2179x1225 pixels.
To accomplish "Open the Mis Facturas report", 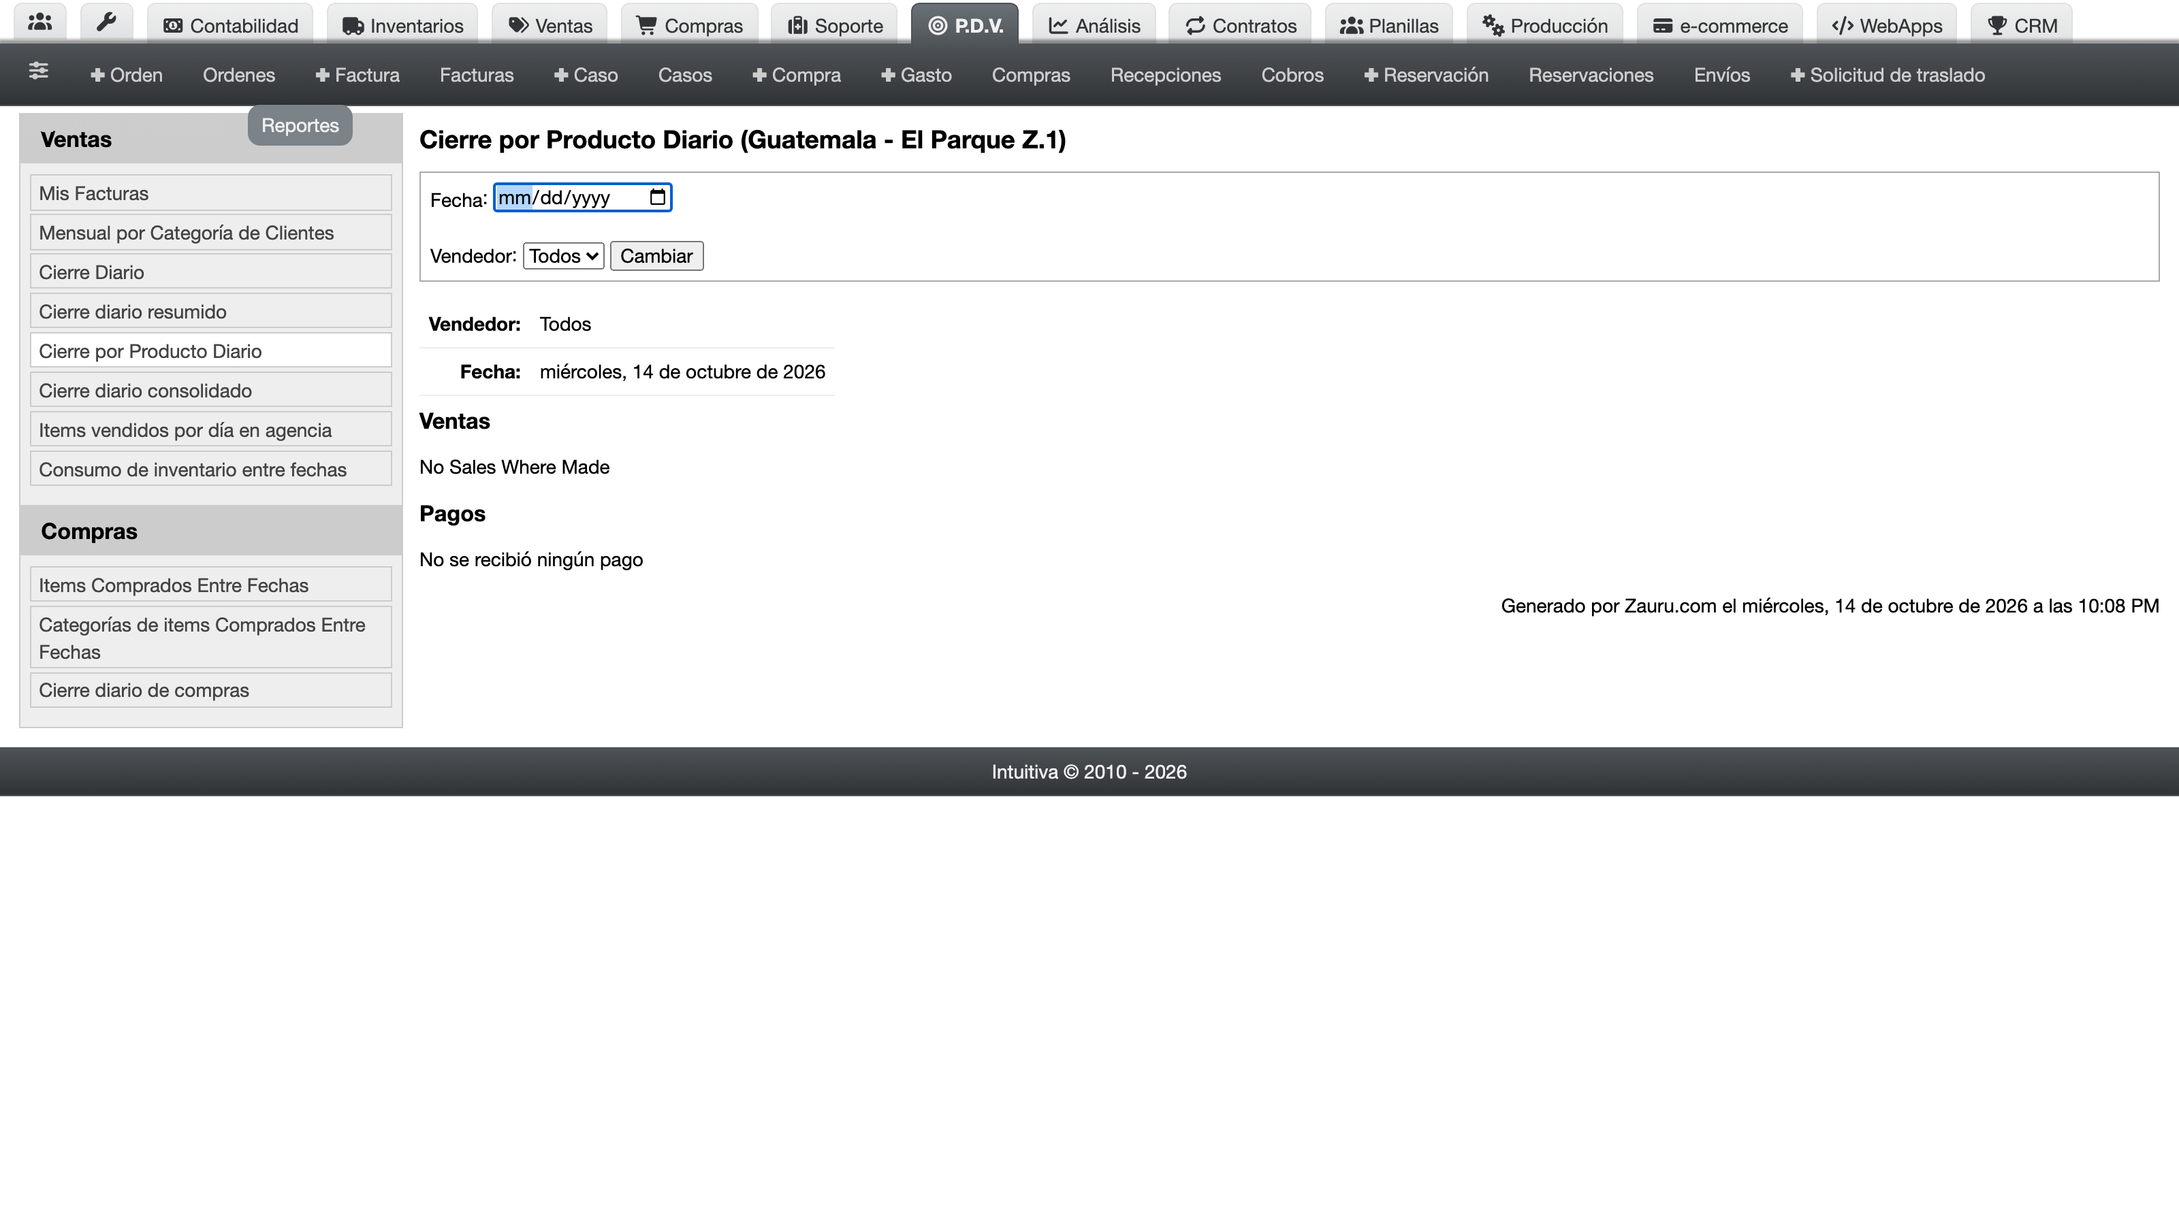I will pos(210,193).
